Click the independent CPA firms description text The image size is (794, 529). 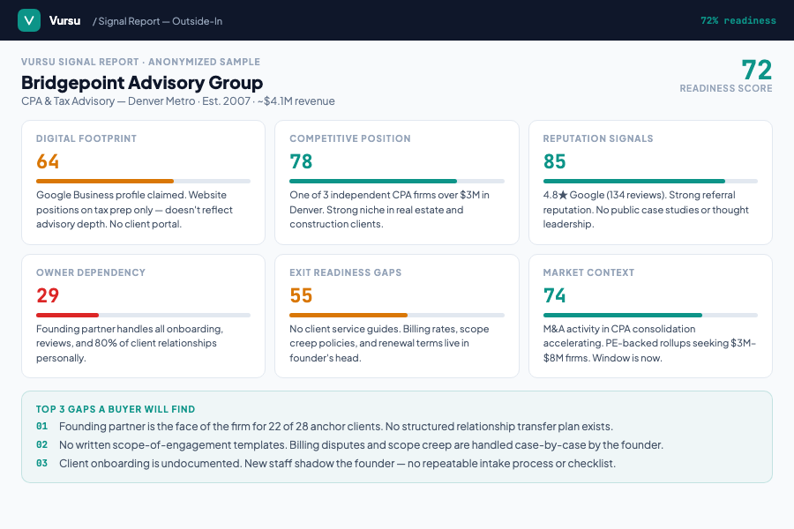tap(389, 210)
